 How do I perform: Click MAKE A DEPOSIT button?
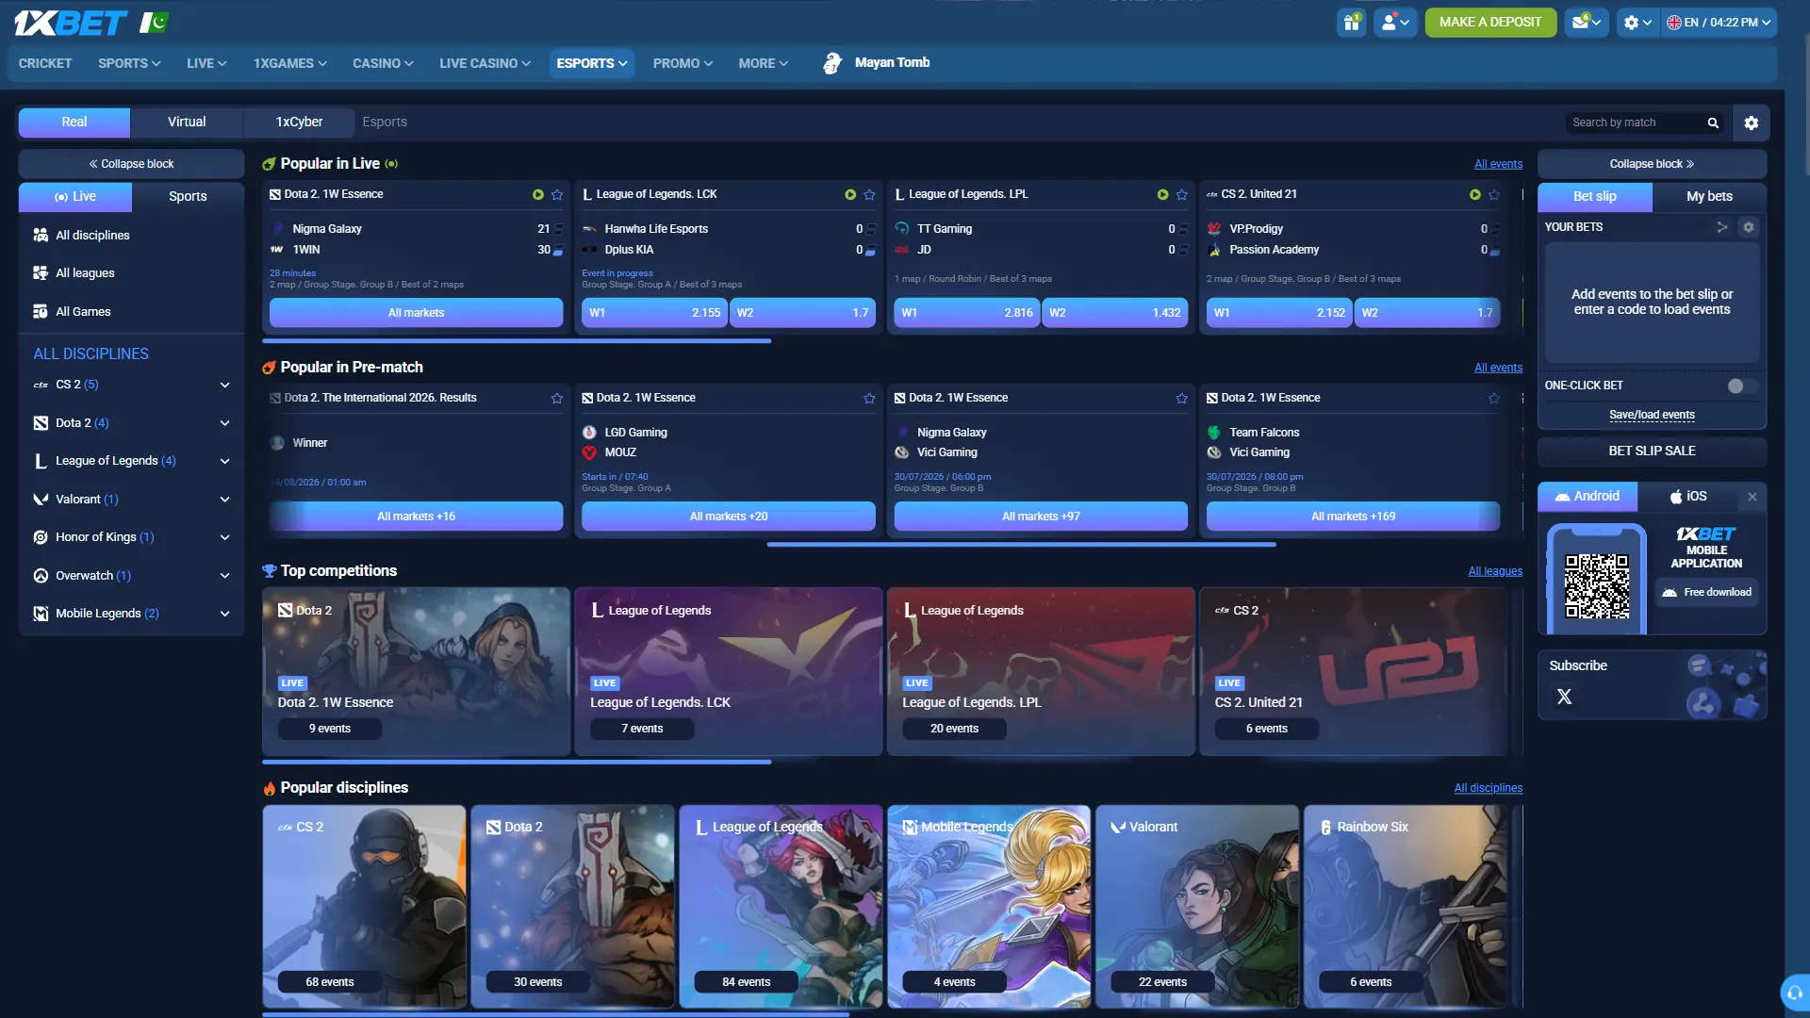1490,23
